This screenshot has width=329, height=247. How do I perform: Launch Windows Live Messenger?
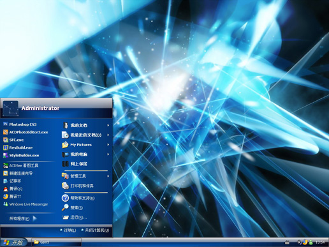[x=26, y=204]
